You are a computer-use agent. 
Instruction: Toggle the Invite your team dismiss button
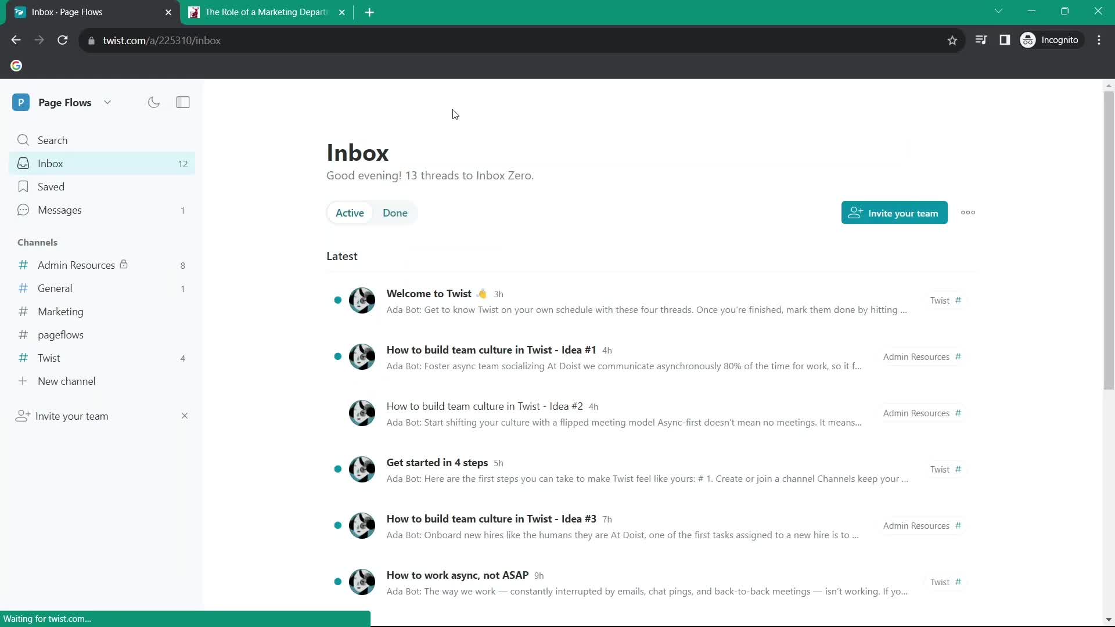pos(185,416)
